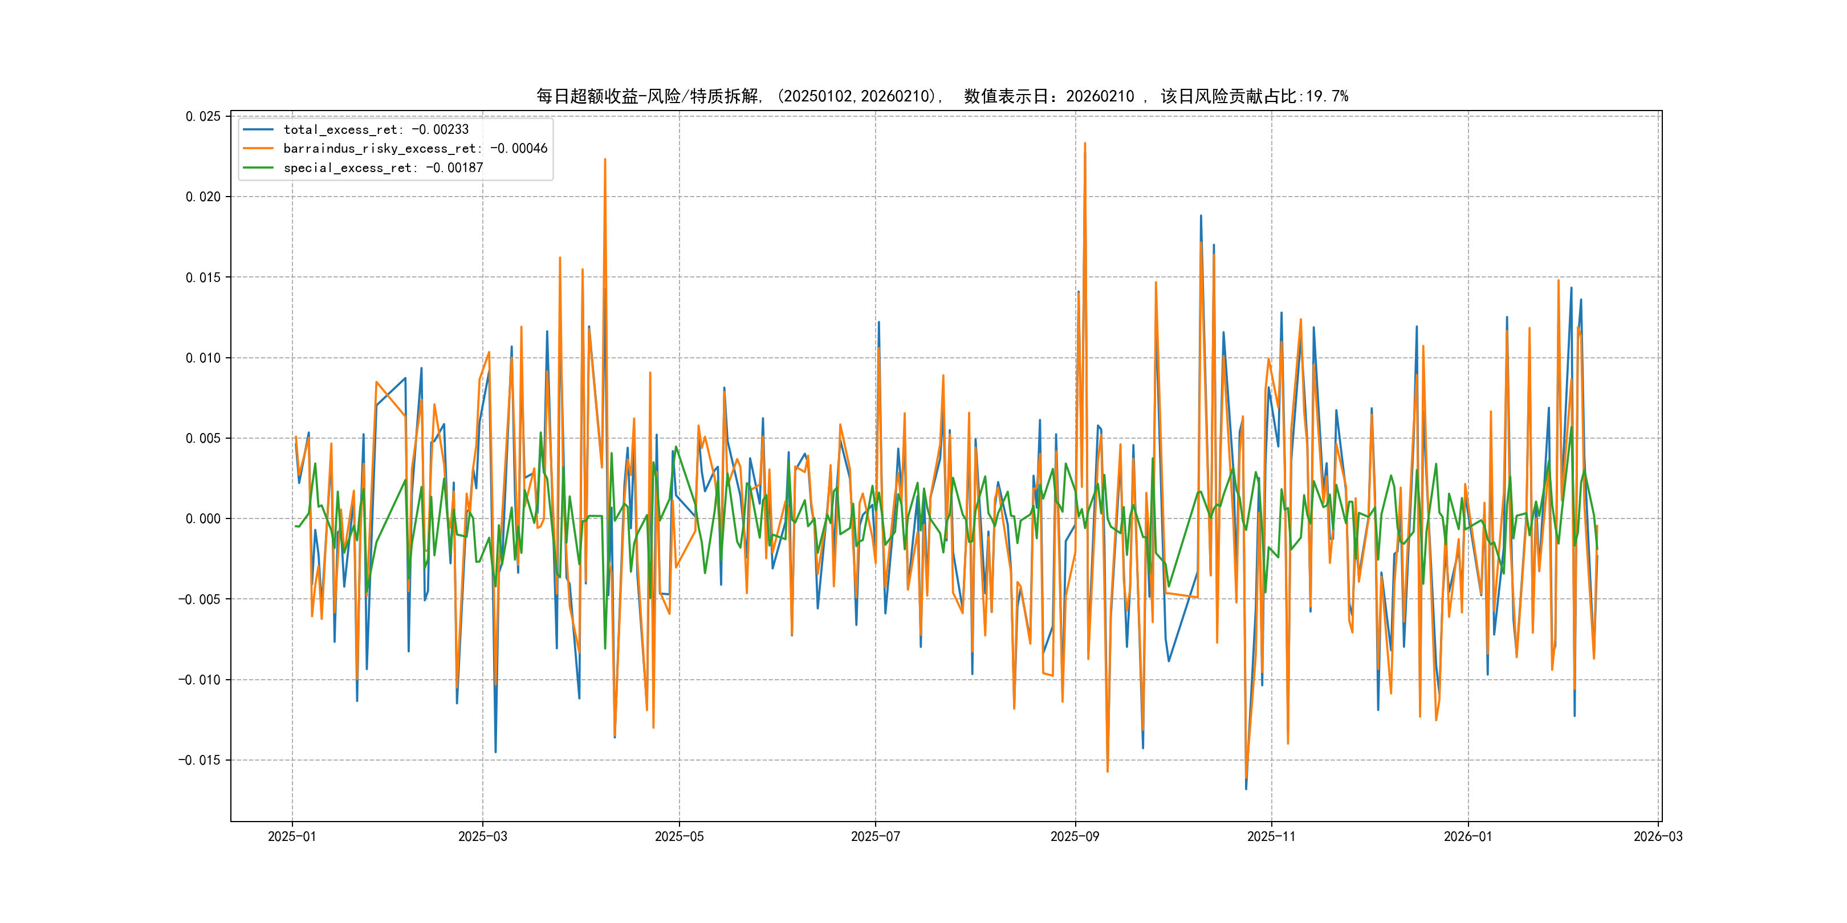The height and width of the screenshot is (923, 1847).
Task: Click the 2026-03 x-axis label
Action: (1658, 836)
